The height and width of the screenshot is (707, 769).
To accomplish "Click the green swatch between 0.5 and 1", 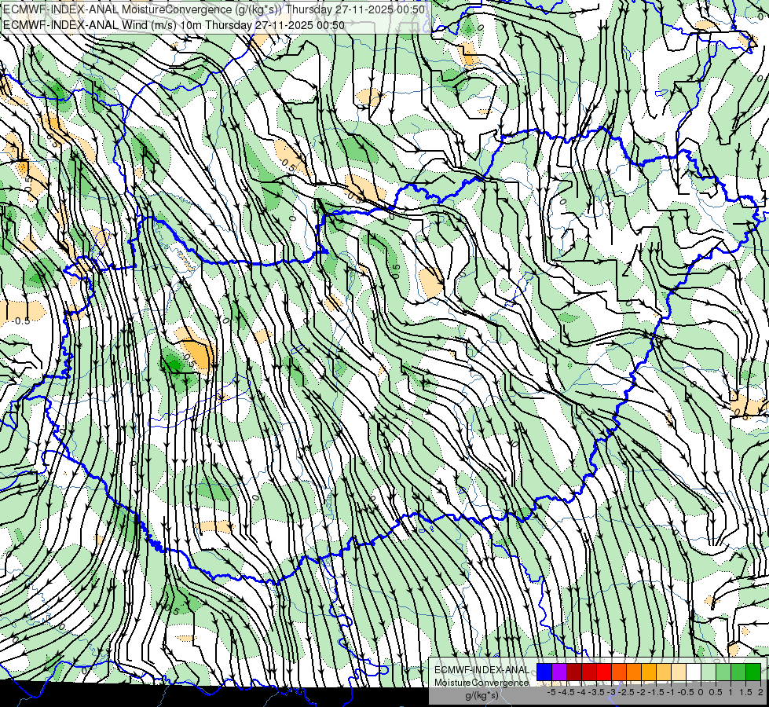I will point(723,672).
